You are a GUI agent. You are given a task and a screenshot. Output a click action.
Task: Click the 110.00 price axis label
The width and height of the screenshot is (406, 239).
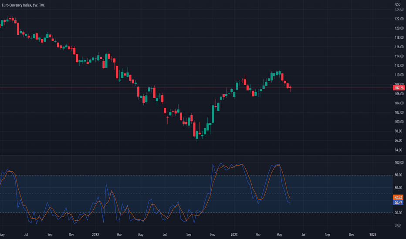(x=399, y=75)
